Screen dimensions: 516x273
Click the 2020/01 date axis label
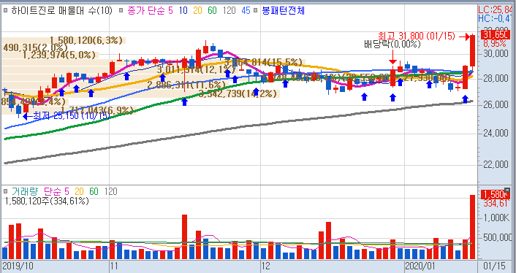(420, 266)
